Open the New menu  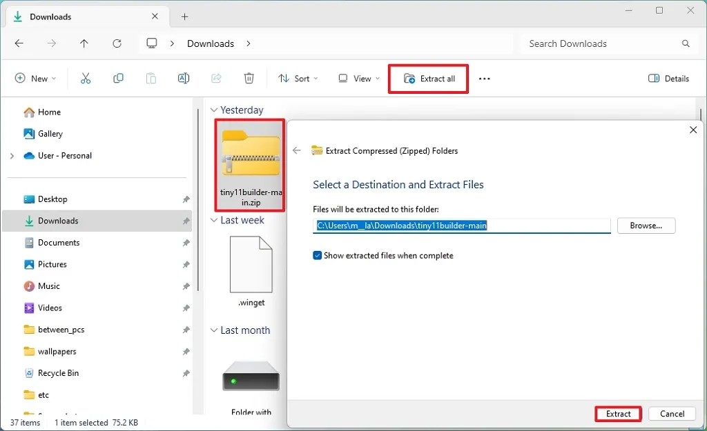[35, 78]
